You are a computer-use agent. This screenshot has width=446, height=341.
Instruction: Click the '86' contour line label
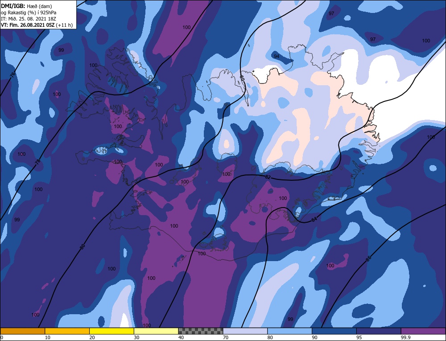point(368,259)
